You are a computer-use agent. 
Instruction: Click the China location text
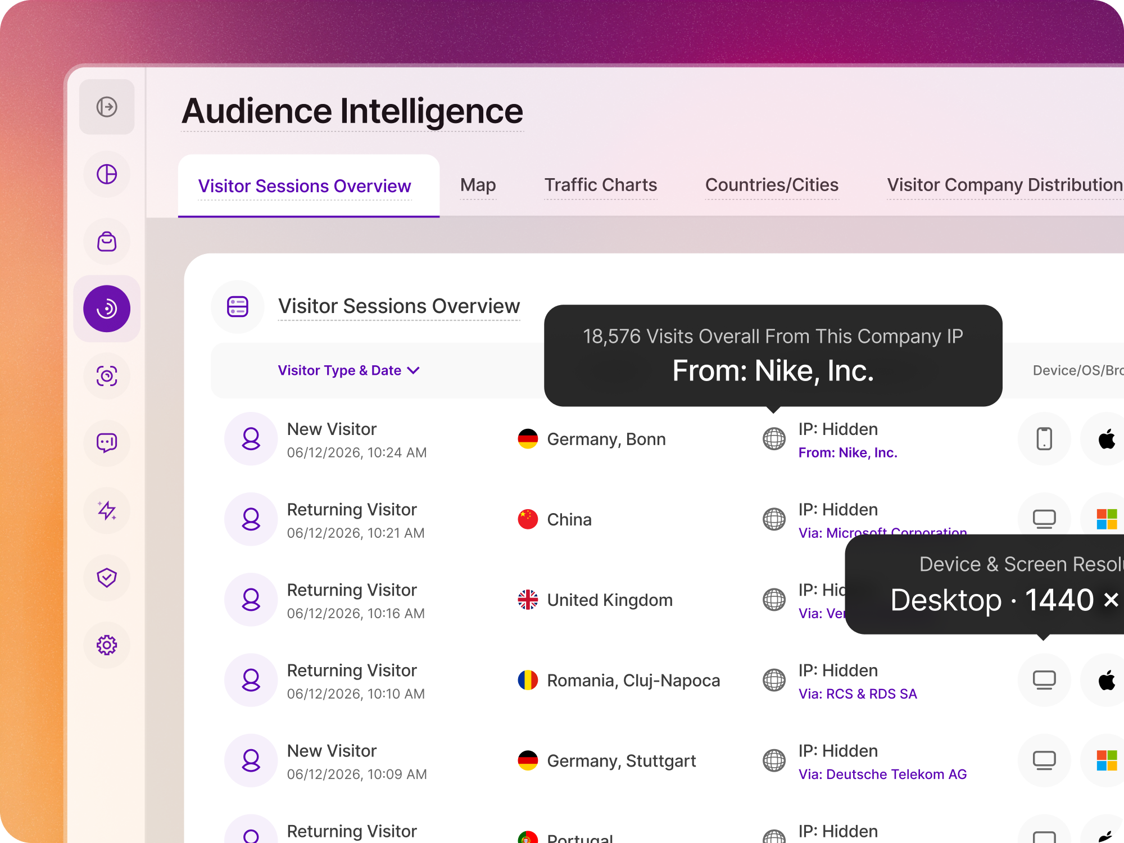click(569, 519)
